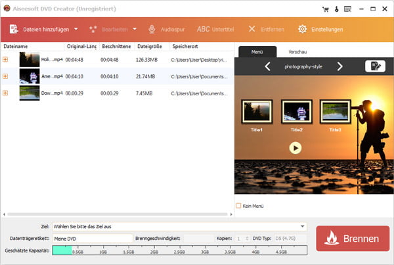Click the Datenträgeretikett text field

(x=92, y=239)
